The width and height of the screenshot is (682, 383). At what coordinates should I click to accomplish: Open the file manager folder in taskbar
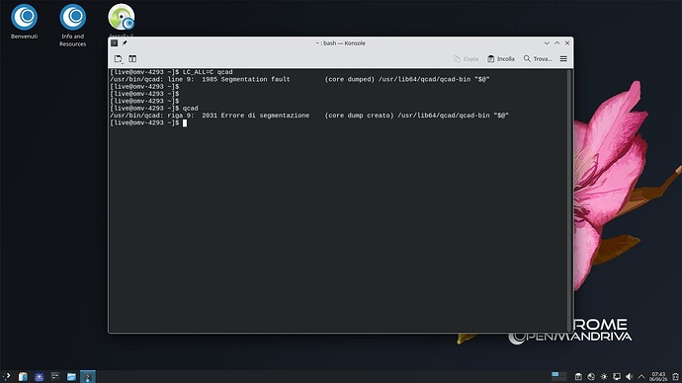71,376
